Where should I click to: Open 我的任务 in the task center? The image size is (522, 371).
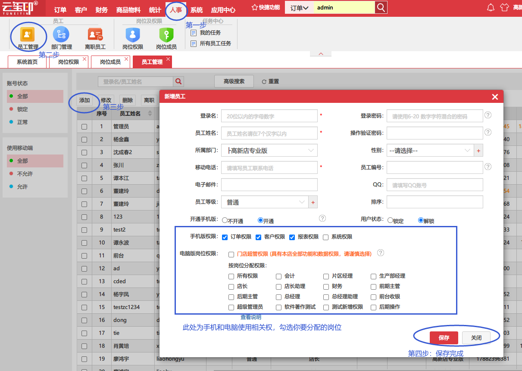[206, 33]
